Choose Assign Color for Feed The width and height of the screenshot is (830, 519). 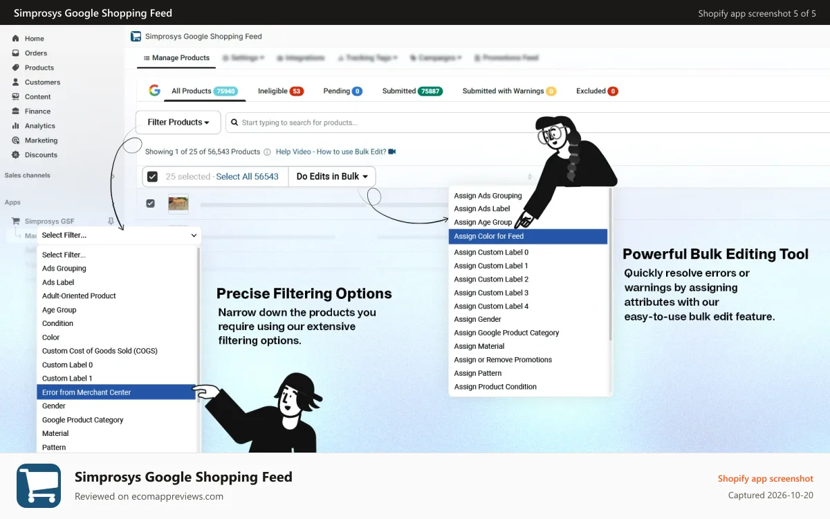click(528, 236)
